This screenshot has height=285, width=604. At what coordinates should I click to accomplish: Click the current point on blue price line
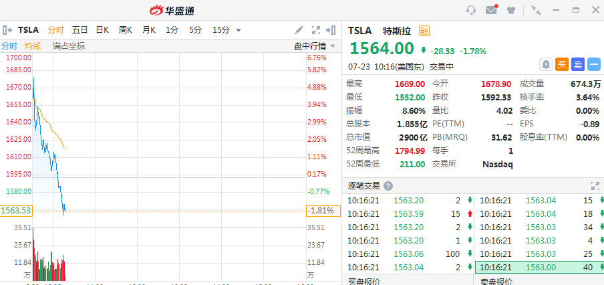pyautogui.click(x=65, y=211)
